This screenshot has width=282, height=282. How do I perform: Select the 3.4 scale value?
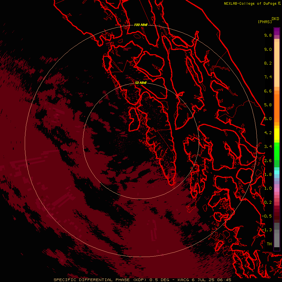point(268,147)
